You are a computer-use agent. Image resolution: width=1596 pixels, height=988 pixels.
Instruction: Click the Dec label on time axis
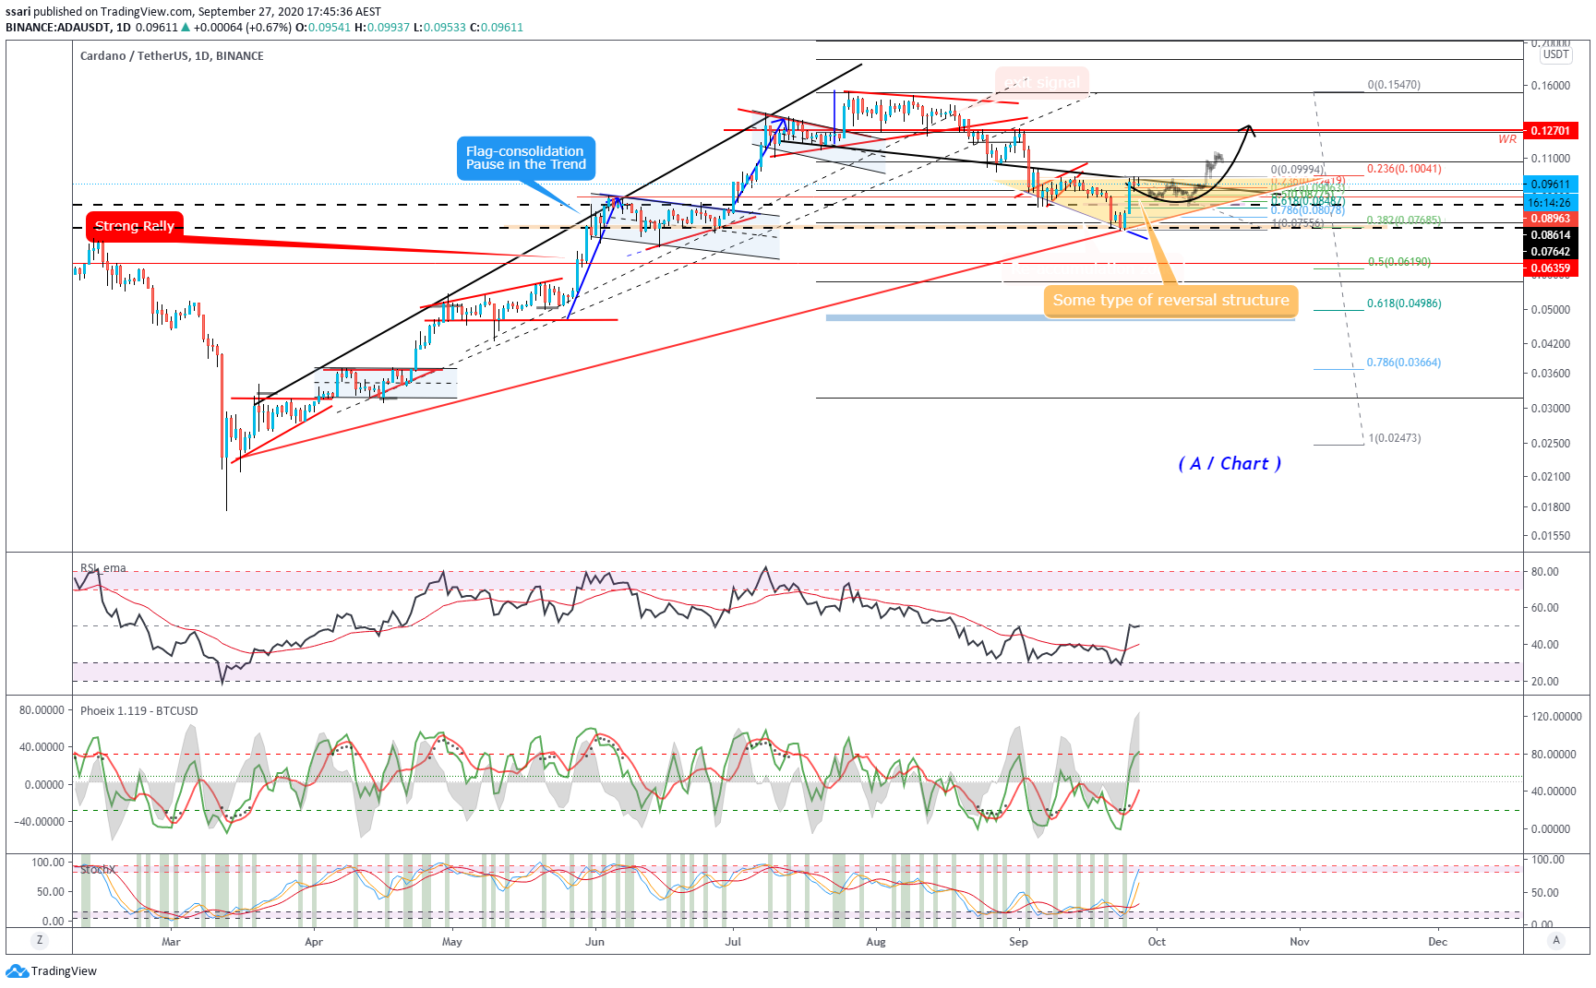1437,942
